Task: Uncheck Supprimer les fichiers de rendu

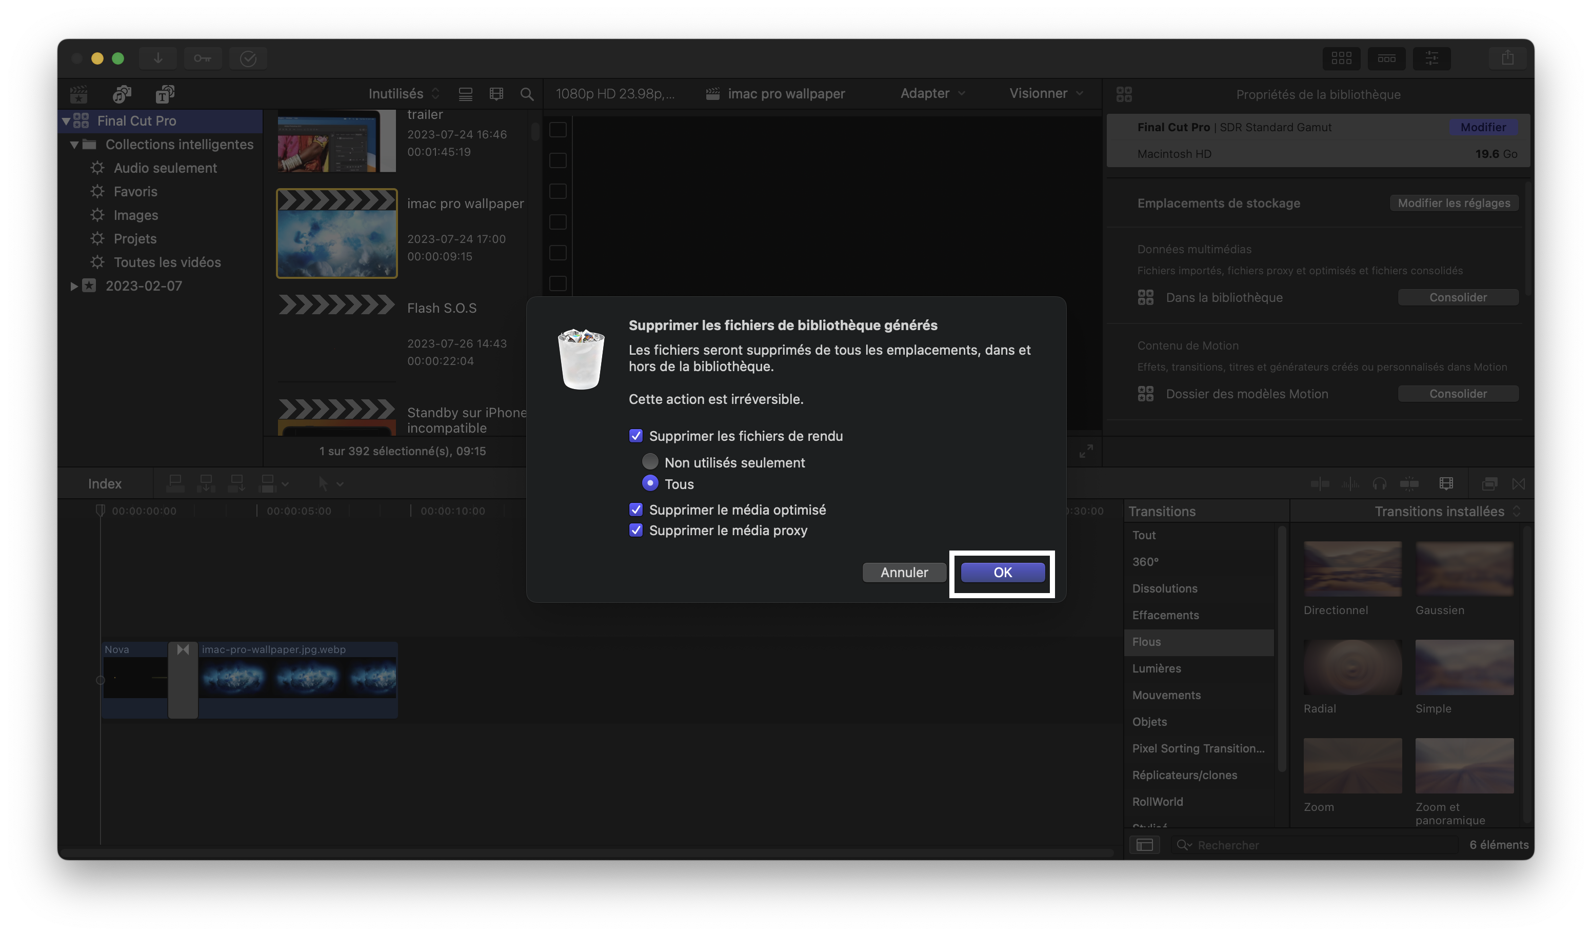Action: pos(635,436)
